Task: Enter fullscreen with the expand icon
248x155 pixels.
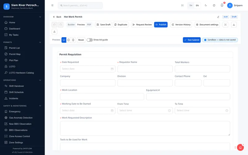Action: [x=225, y=25]
